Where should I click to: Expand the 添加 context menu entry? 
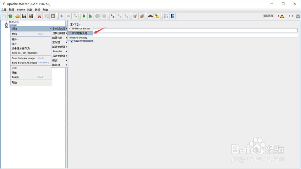[31, 29]
